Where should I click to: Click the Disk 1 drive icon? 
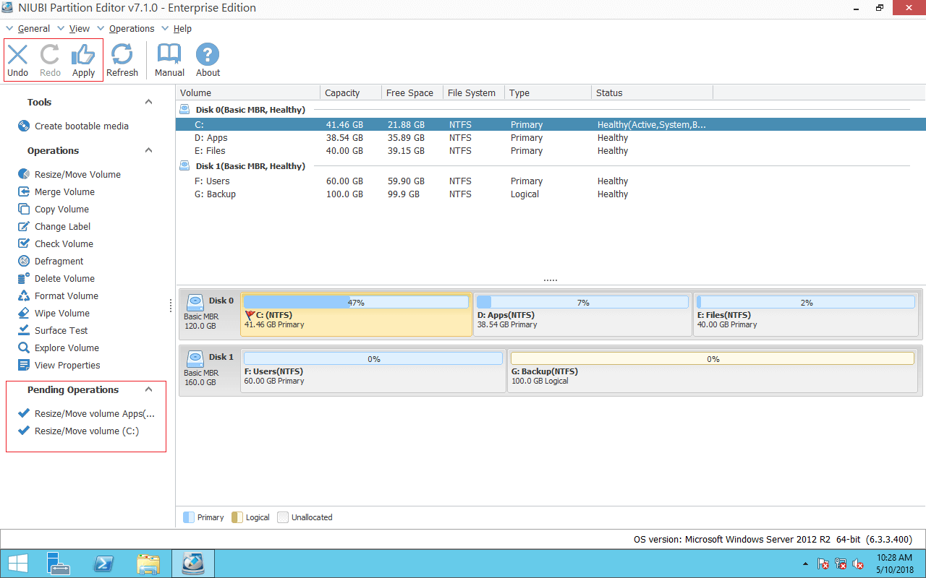pos(195,358)
